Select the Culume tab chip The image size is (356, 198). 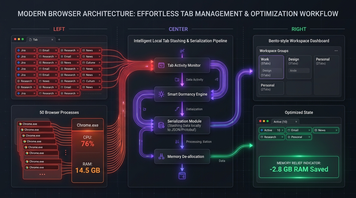[x=91, y=63]
